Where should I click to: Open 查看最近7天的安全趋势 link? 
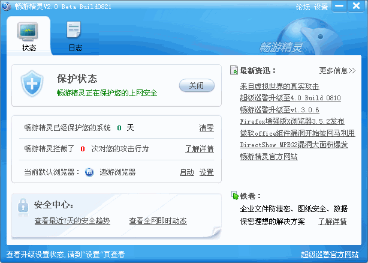click(73, 221)
